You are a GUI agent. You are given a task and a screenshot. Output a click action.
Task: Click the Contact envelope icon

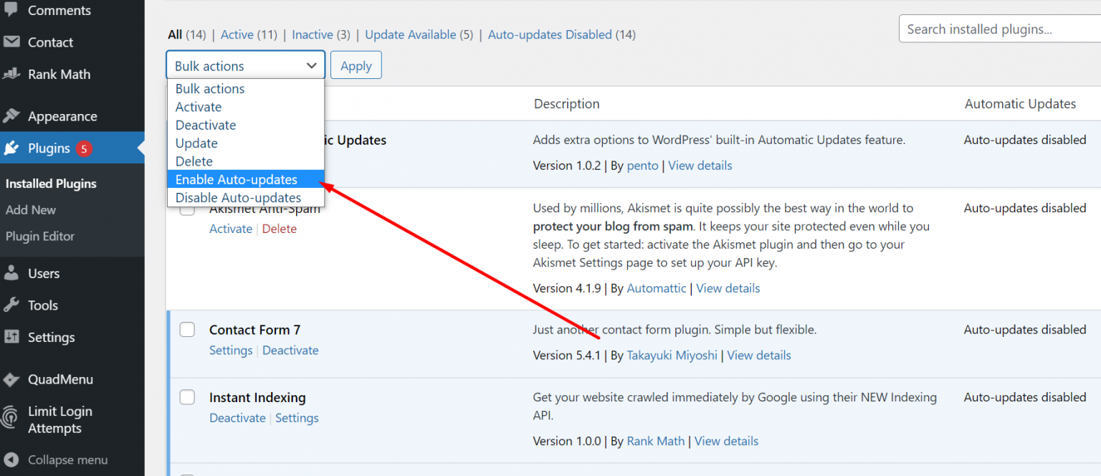pyautogui.click(x=12, y=42)
